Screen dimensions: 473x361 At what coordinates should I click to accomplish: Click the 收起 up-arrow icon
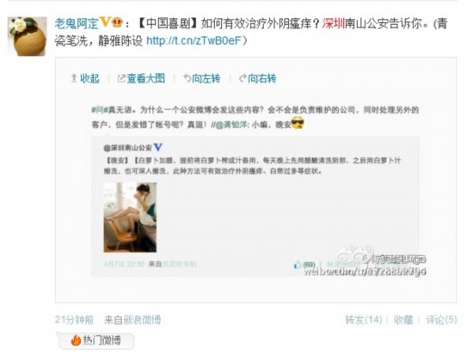tap(74, 78)
